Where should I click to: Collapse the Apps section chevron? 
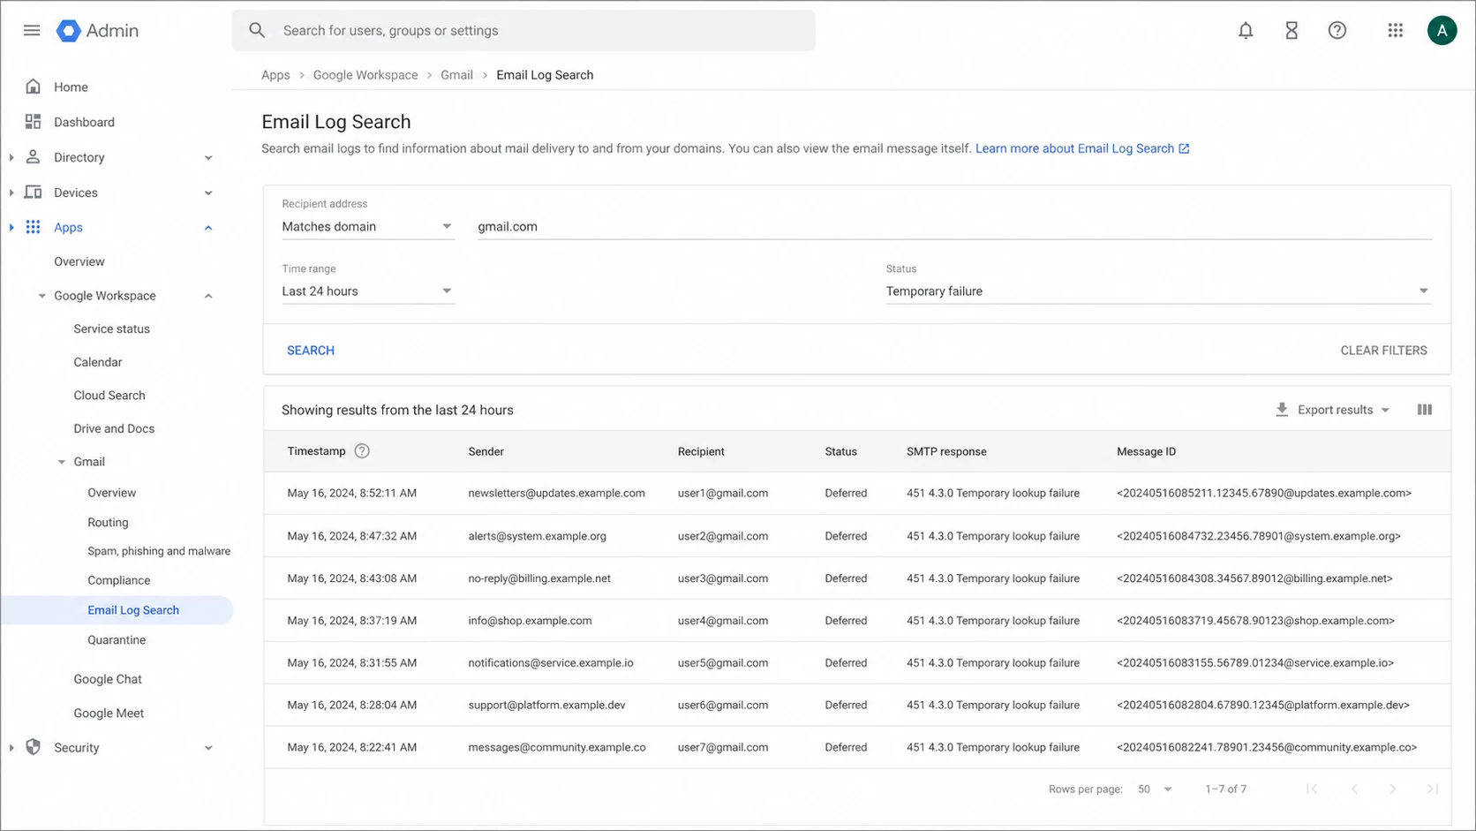click(208, 228)
